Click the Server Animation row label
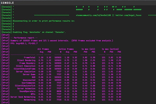 26,89
